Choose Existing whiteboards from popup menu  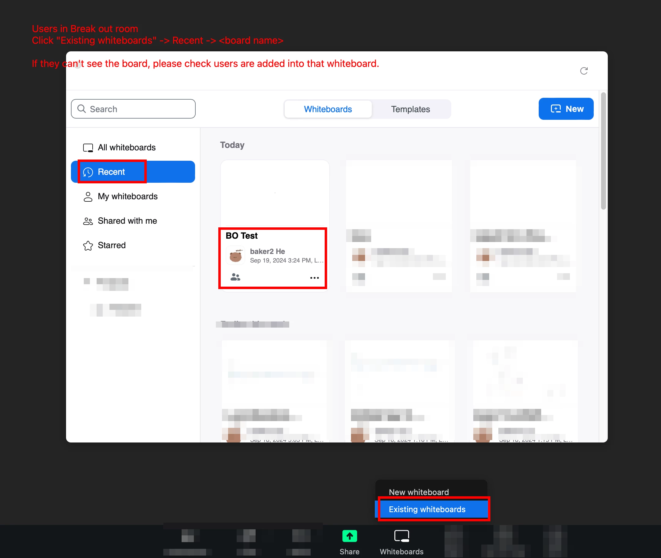point(427,509)
